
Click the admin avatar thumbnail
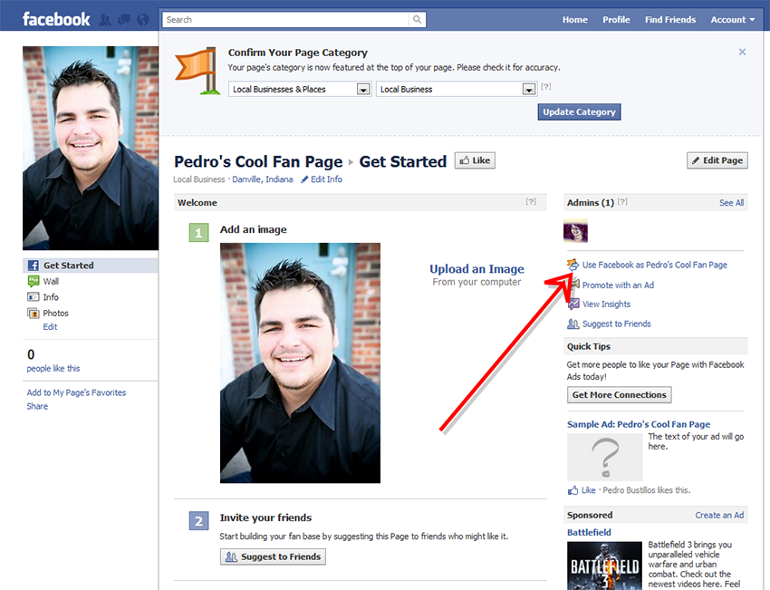click(575, 231)
